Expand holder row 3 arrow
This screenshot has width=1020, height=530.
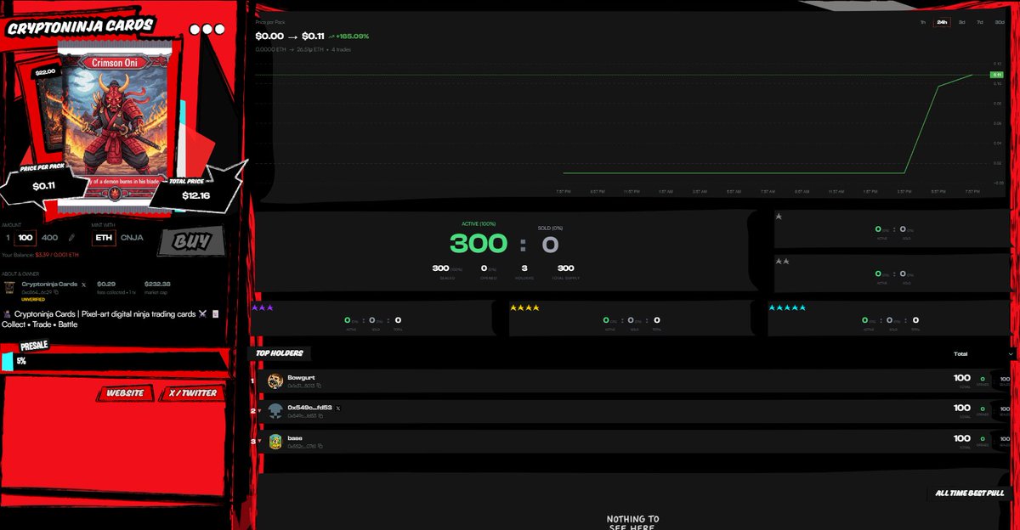pos(260,441)
